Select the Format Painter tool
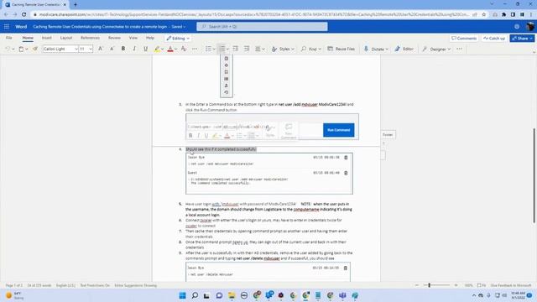Screen dimensions: 537x302 tap(35, 49)
